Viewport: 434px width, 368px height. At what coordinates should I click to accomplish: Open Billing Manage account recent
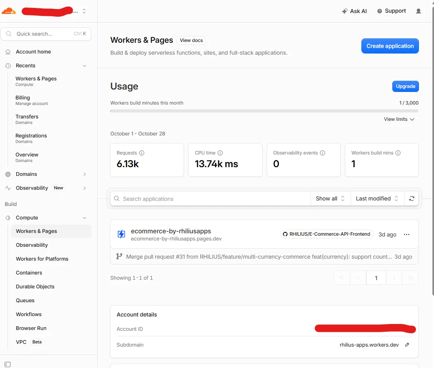32,100
